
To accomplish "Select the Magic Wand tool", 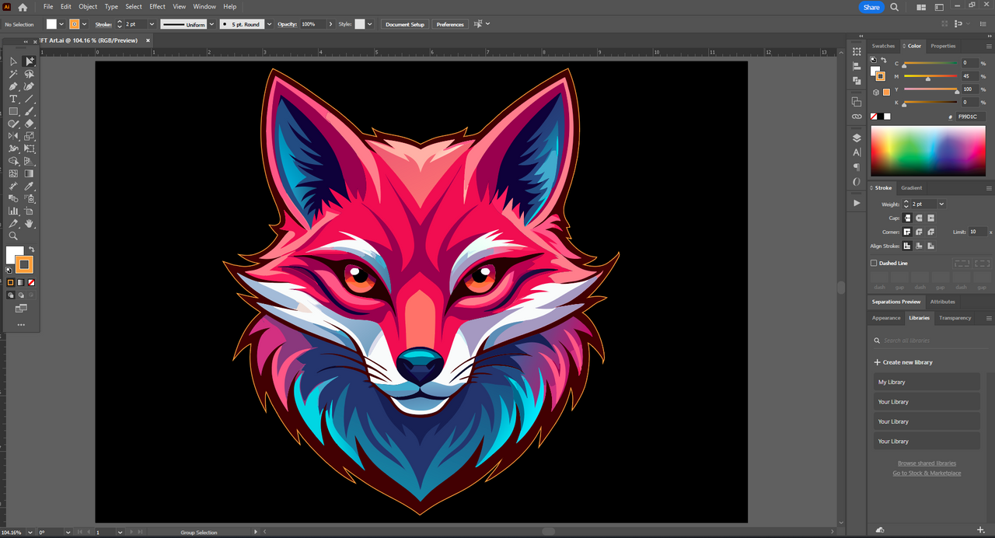I will tap(13, 74).
